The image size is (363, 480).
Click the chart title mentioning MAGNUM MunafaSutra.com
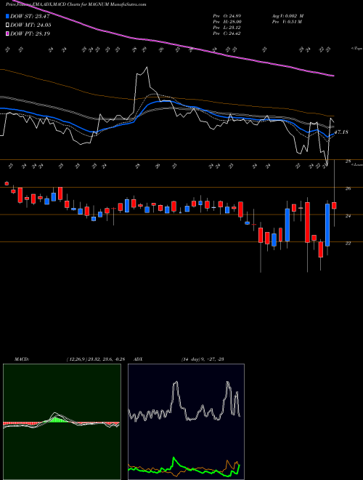(76, 4)
